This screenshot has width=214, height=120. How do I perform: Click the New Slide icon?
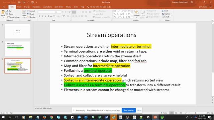point(24,12)
